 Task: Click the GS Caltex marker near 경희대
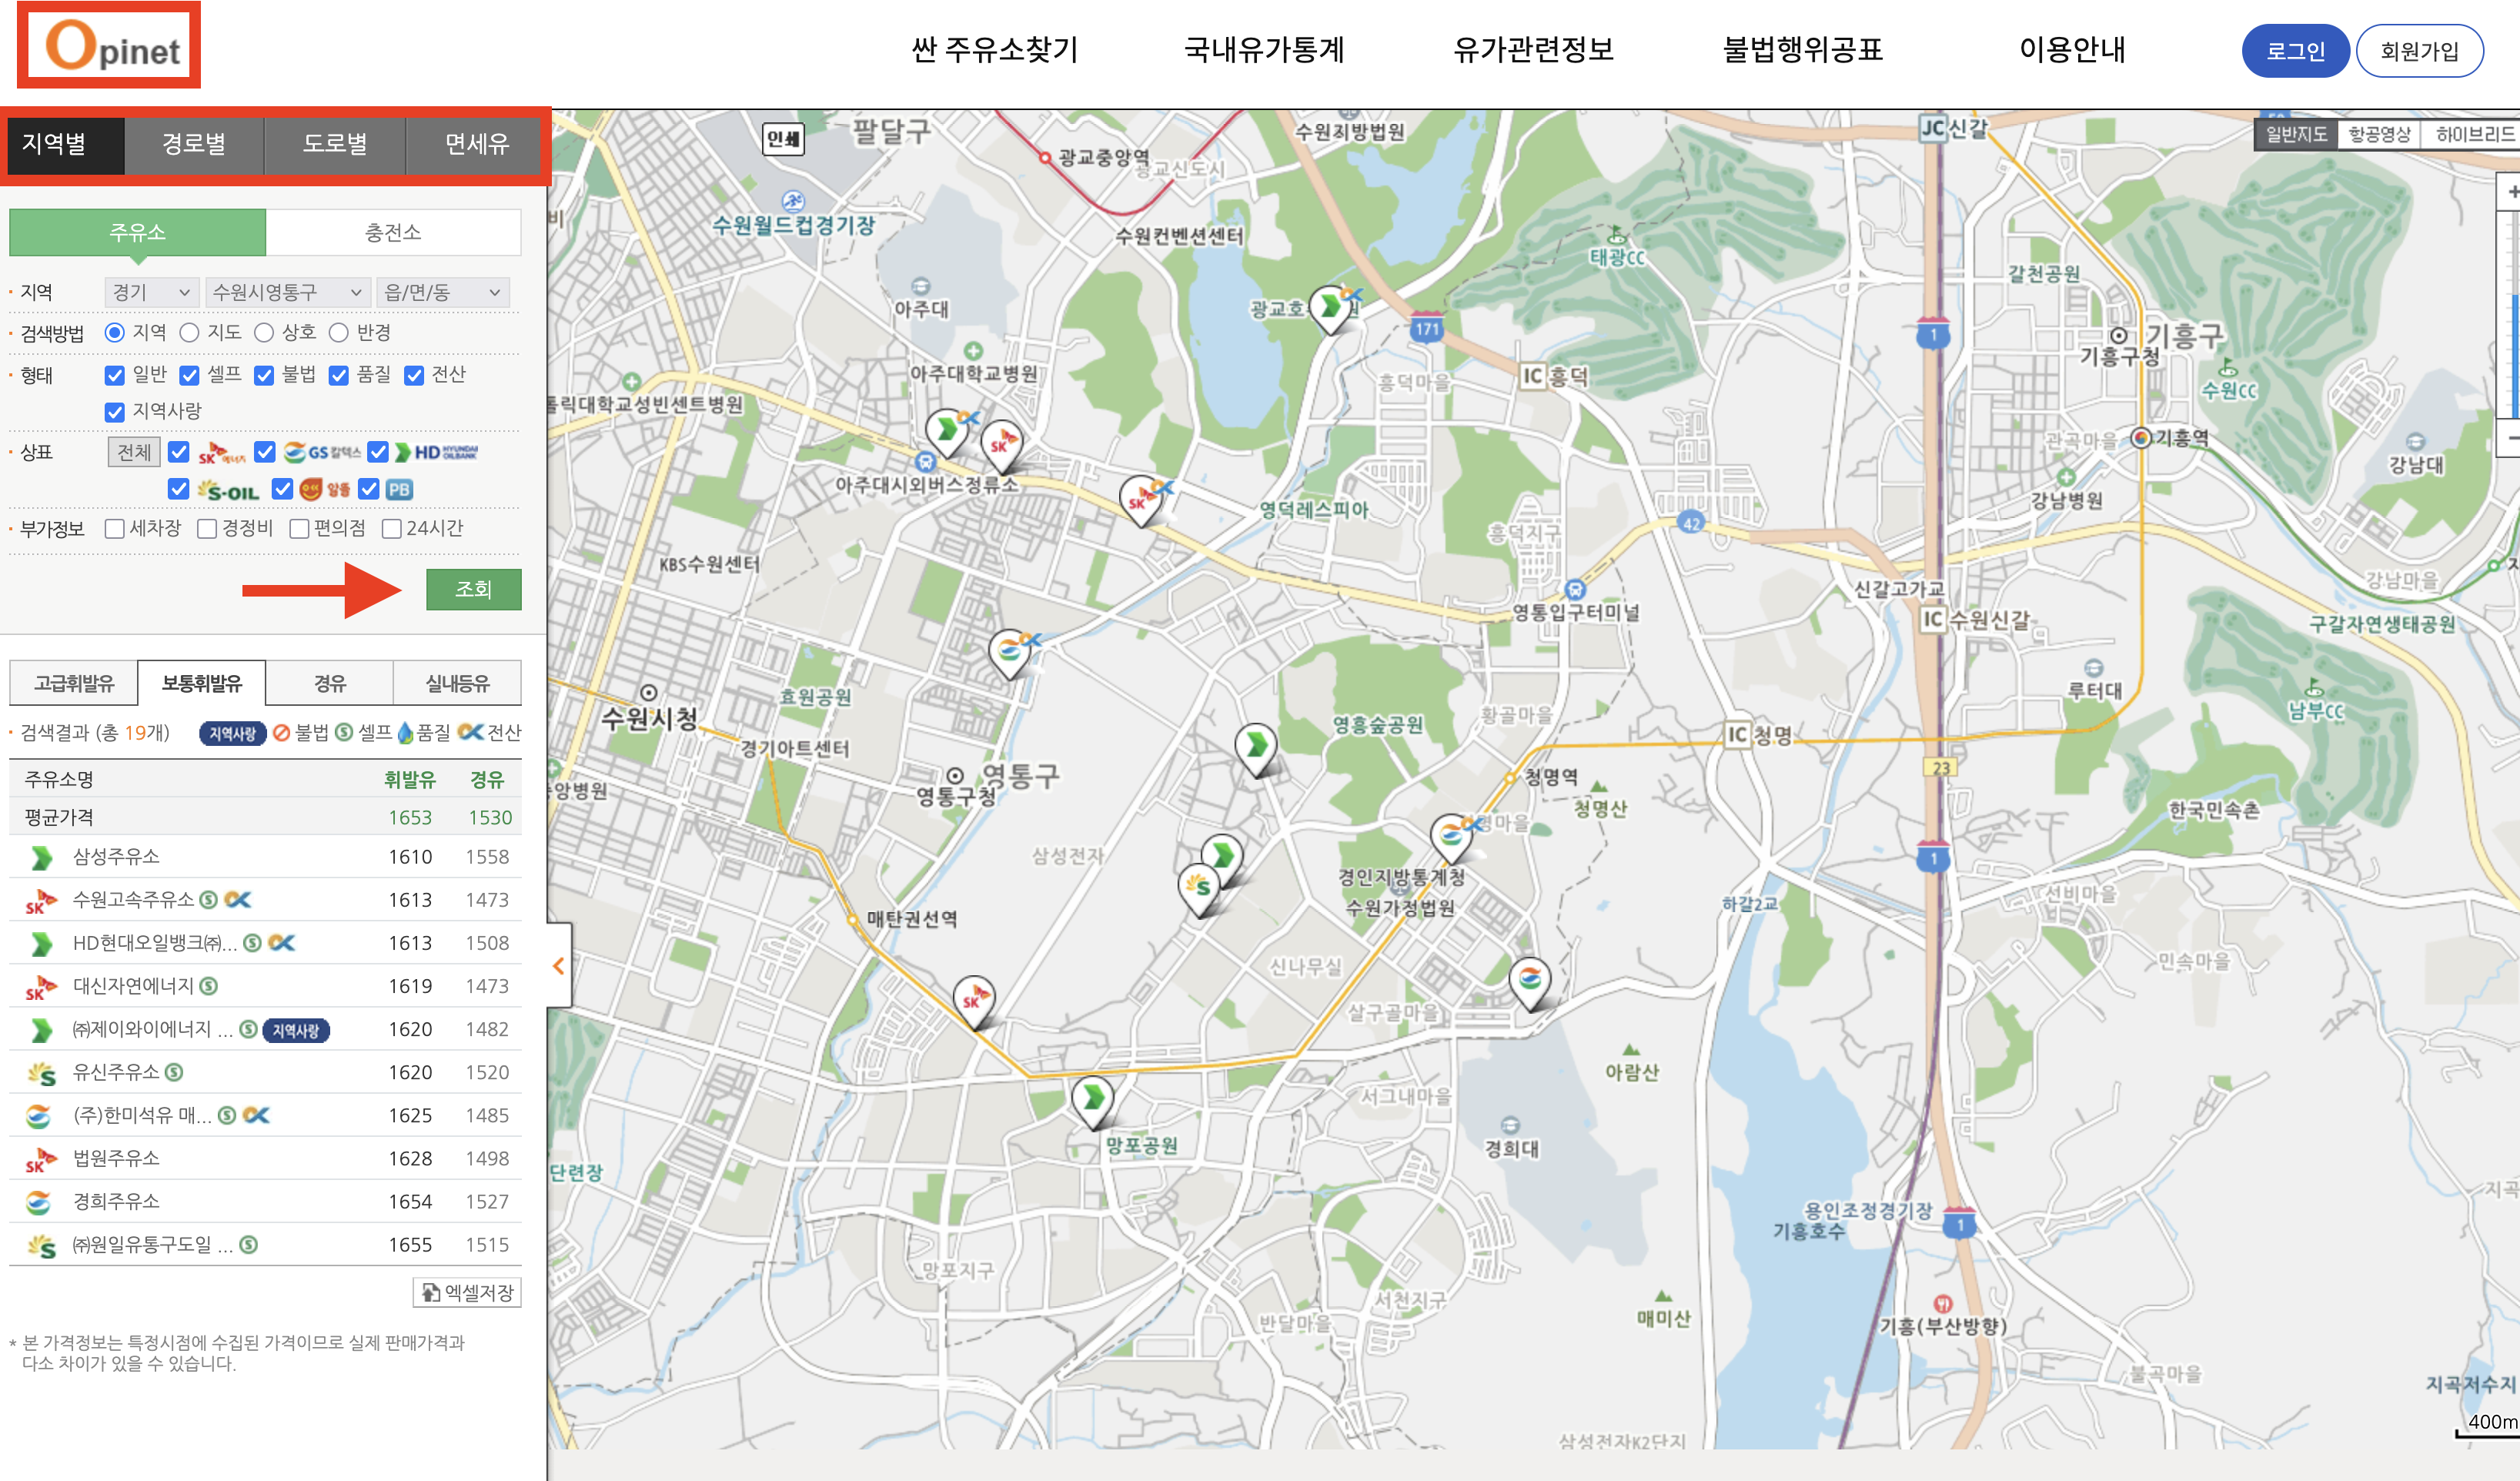click(1529, 978)
